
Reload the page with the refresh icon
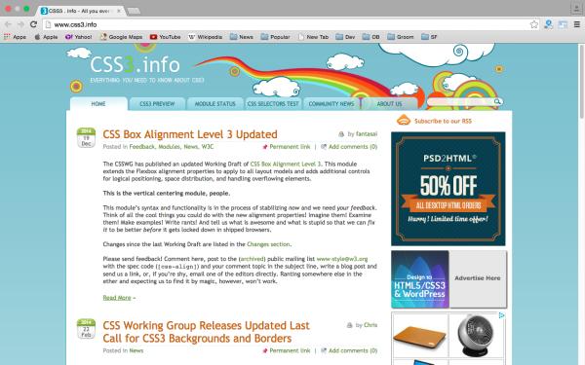point(33,24)
